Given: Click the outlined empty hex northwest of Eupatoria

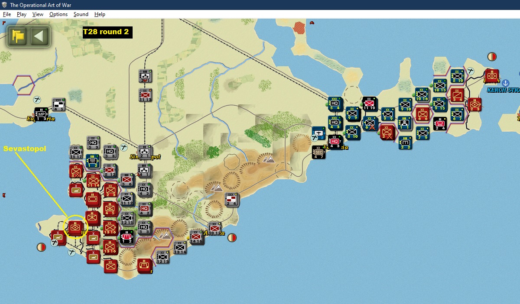Looking at the screenshot, I should click(24, 85).
